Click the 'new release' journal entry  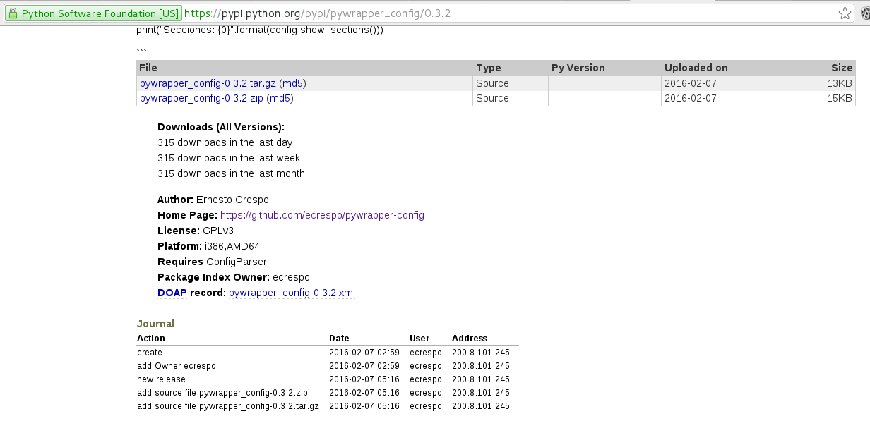161,379
